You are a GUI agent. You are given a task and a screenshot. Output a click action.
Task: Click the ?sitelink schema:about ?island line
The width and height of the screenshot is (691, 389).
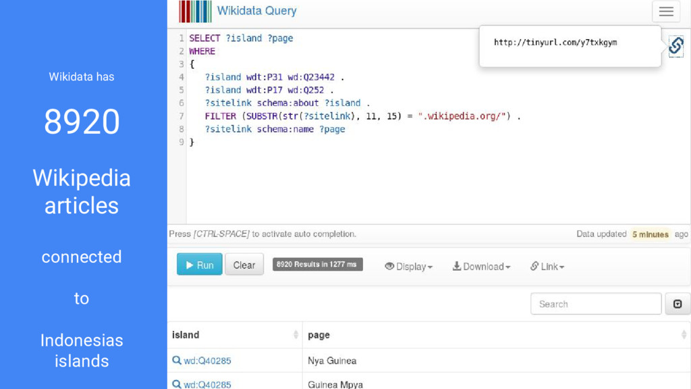click(x=287, y=103)
